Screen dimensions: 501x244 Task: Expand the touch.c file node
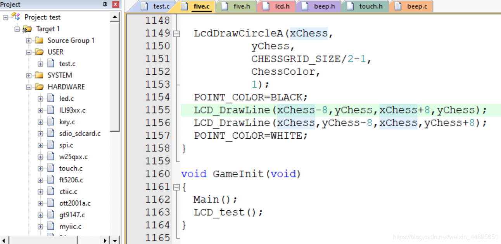click(40, 168)
